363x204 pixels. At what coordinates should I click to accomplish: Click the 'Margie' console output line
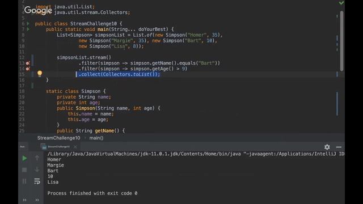(x=56, y=165)
